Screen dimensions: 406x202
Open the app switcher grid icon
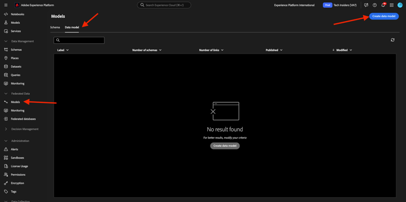[391, 5]
